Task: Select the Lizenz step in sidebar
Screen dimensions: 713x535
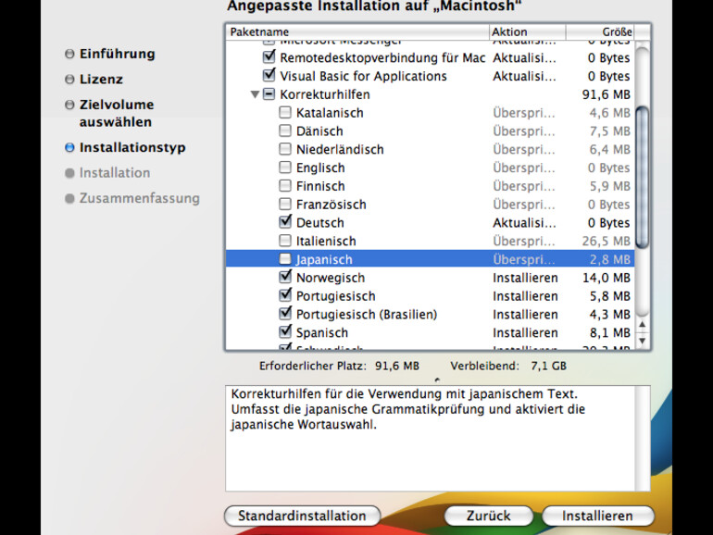Action: coord(101,79)
